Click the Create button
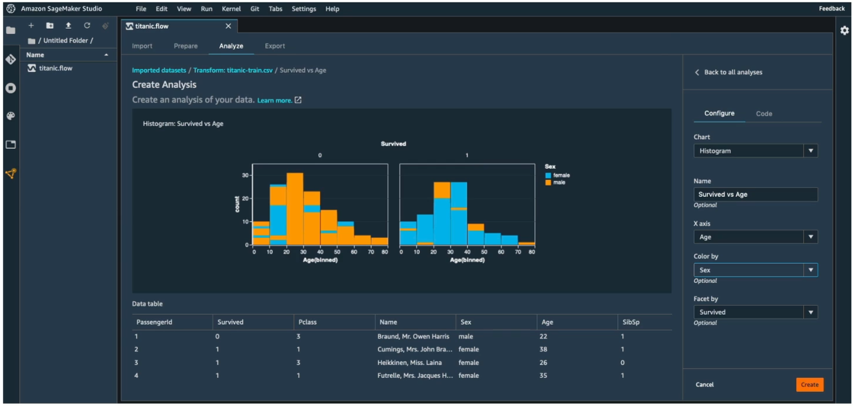Viewport: 853px width, 406px height. click(810, 385)
